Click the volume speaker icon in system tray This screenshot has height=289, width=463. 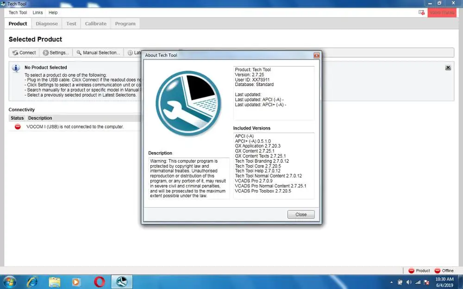pyautogui.click(x=409, y=282)
